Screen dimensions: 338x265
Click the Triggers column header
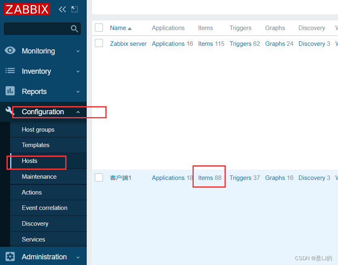(240, 28)
